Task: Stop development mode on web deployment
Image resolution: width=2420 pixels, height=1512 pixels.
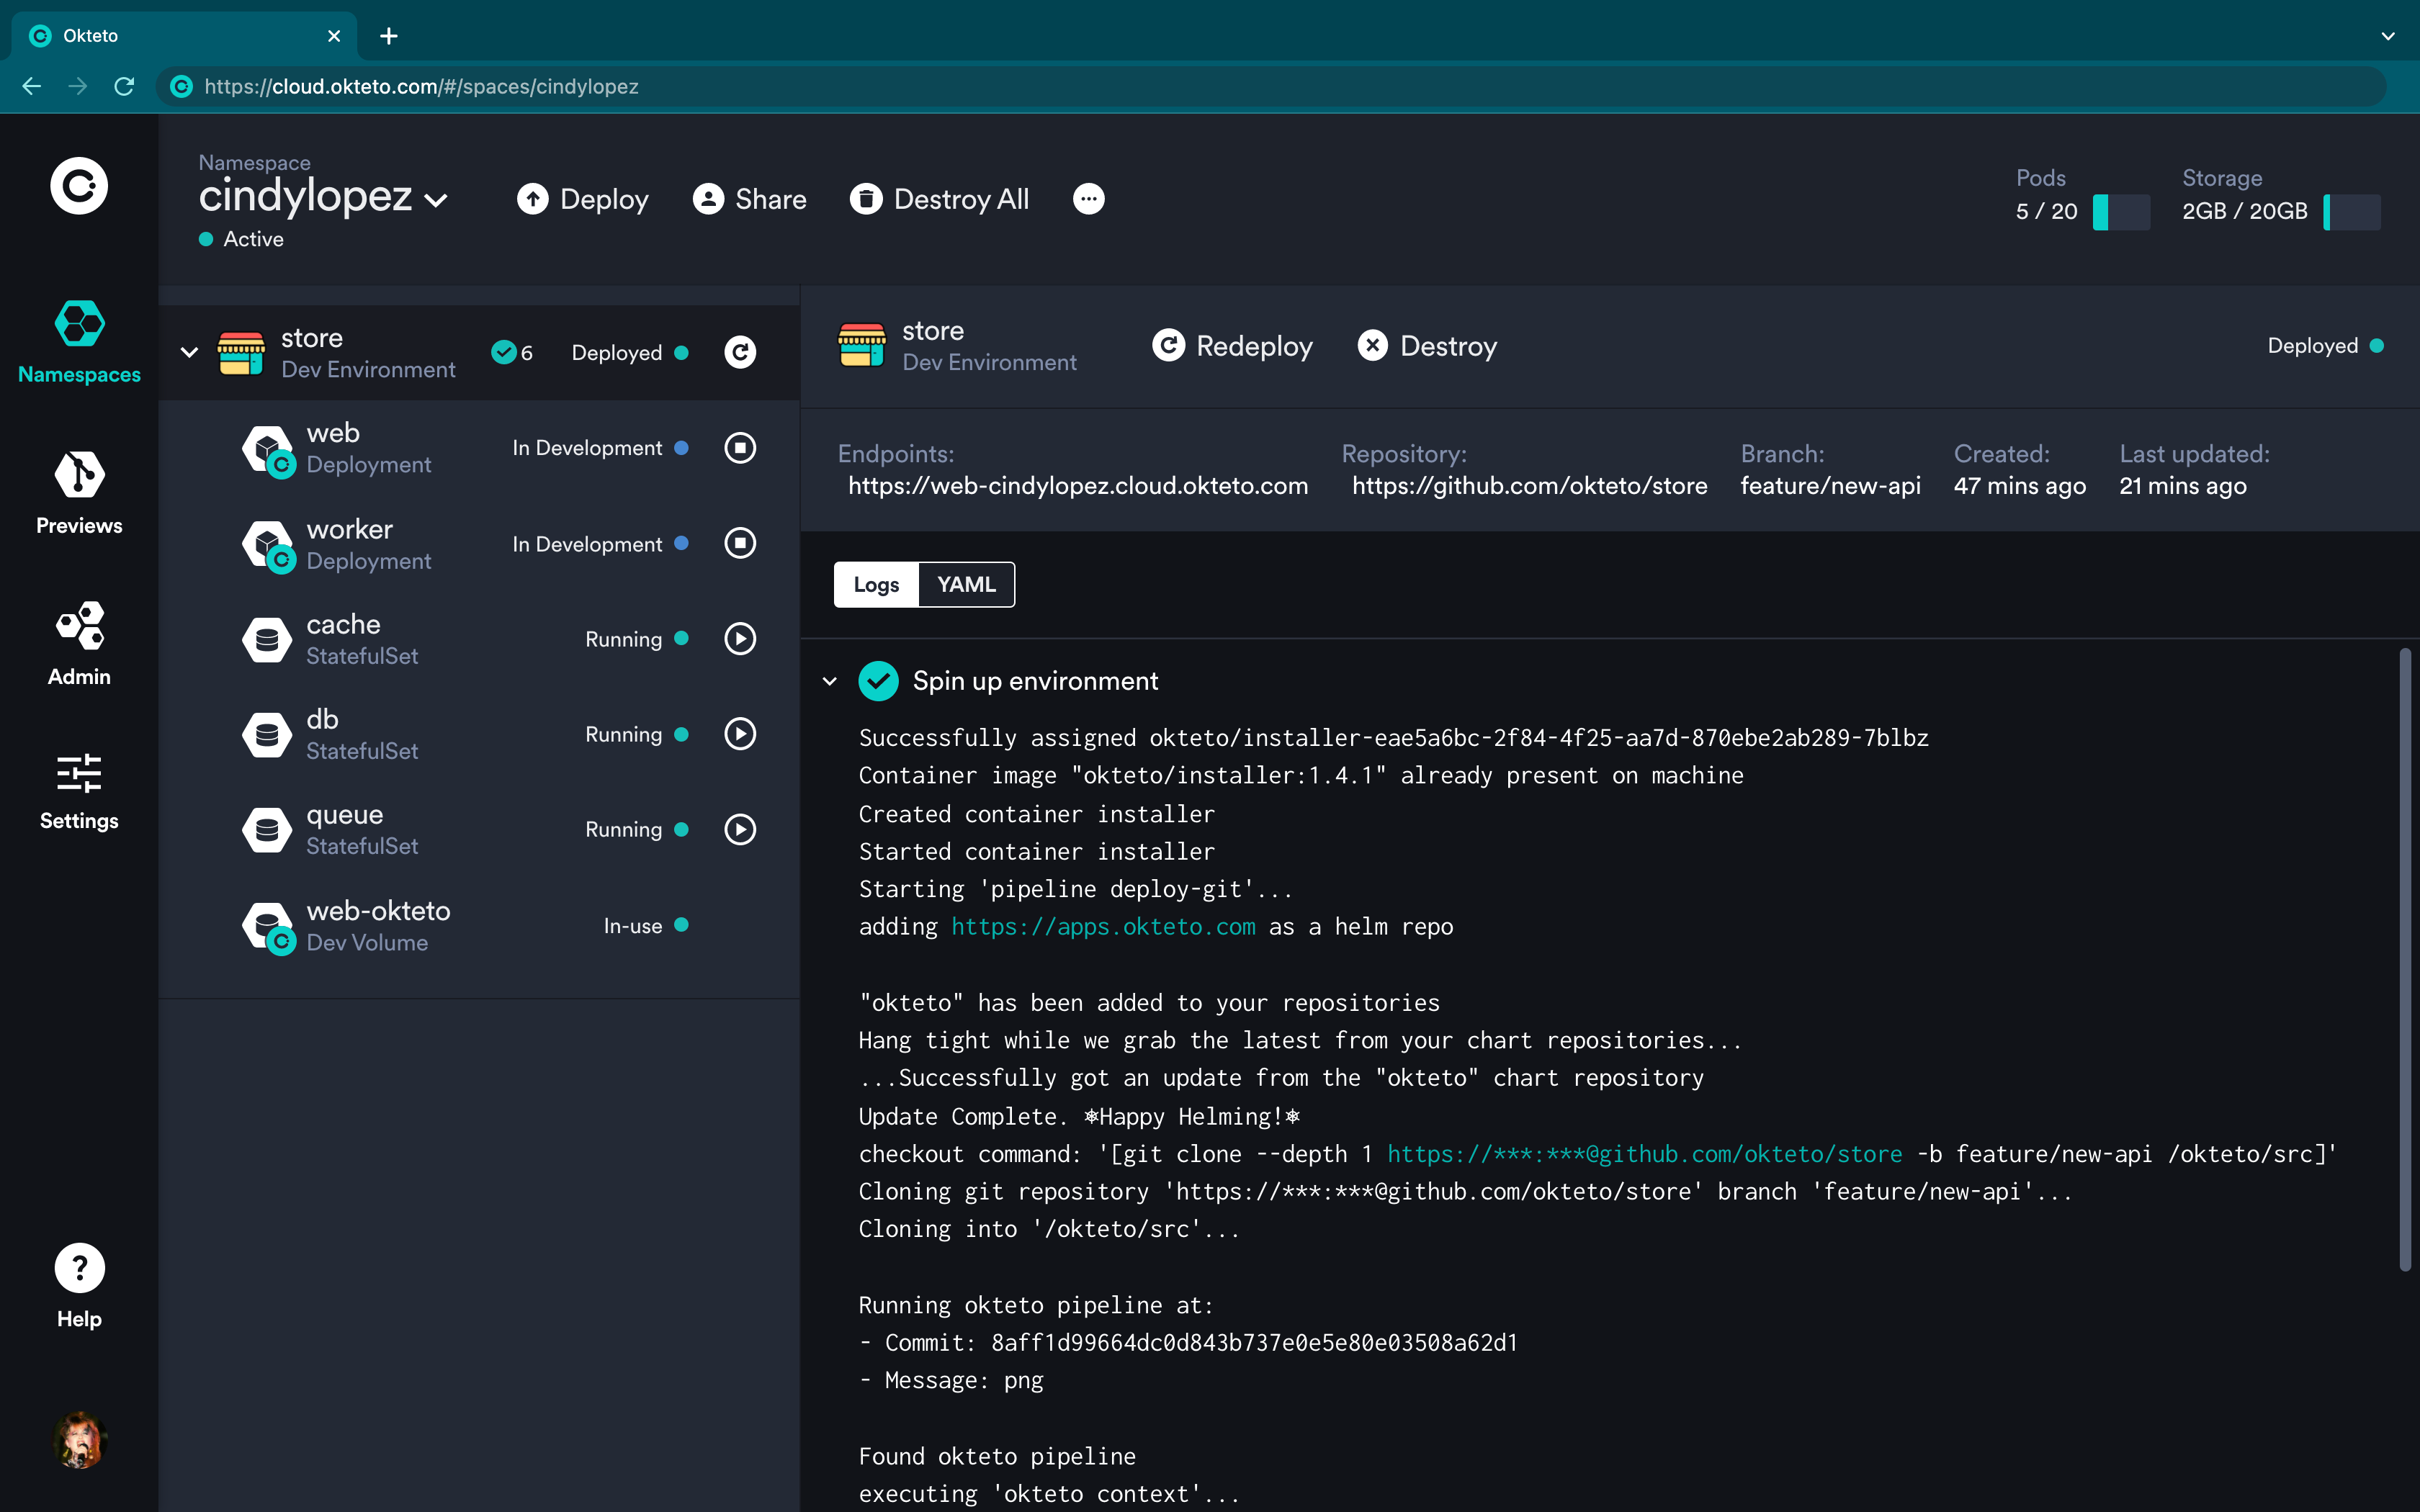Action: point(740,448)
